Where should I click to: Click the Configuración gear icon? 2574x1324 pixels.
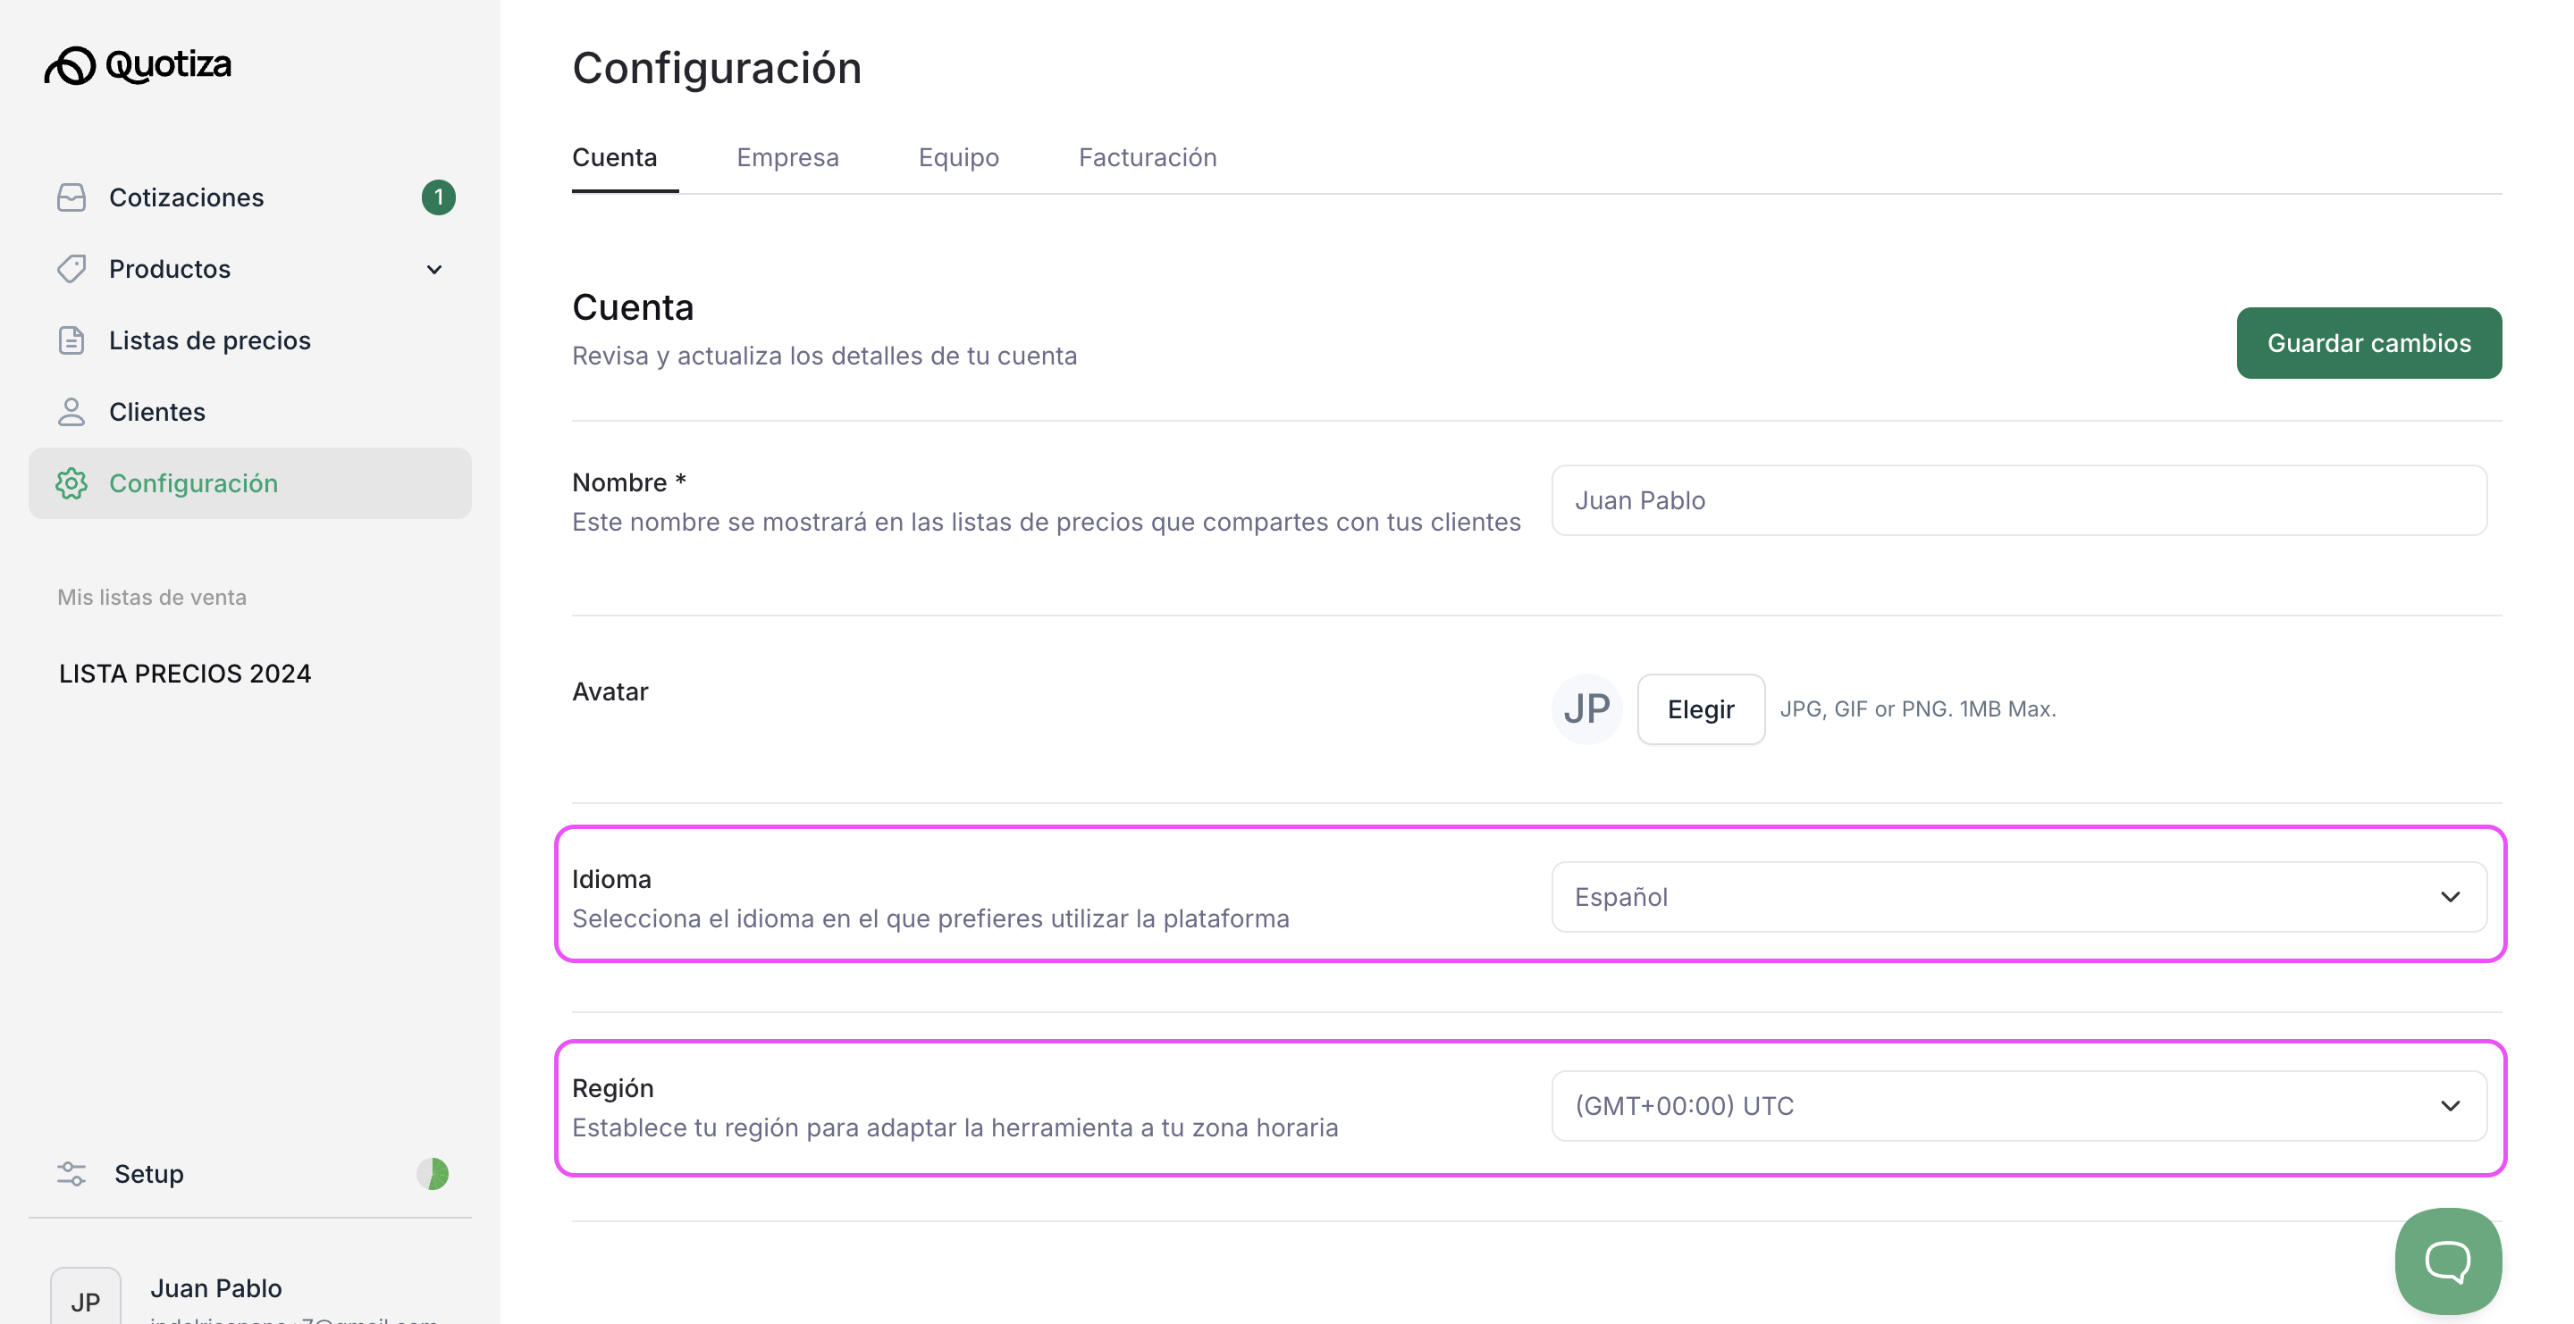pyautogui.click(x=71, y=483)
